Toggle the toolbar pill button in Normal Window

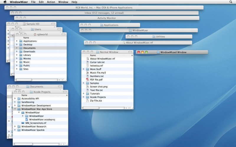[x=130, y=52]
